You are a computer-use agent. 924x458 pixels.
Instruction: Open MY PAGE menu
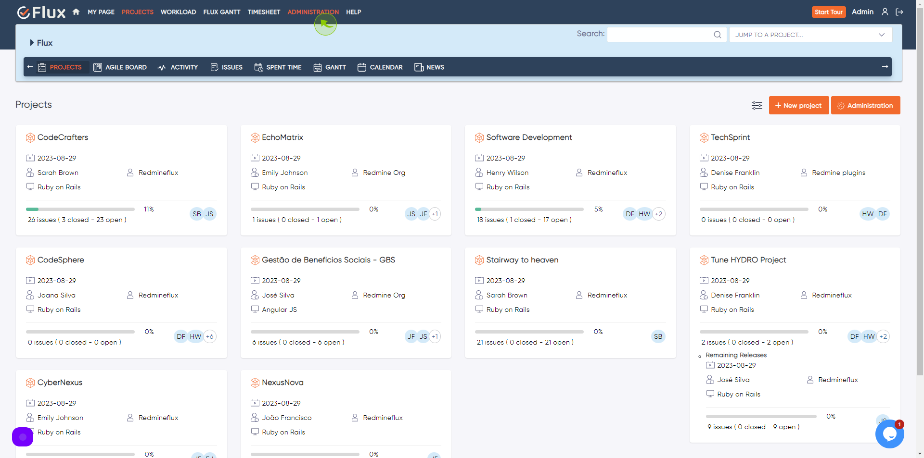point(101,12)
